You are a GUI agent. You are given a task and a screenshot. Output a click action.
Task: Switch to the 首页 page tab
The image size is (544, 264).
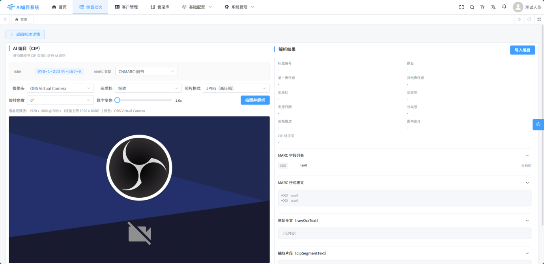click(x=22, y=19)
